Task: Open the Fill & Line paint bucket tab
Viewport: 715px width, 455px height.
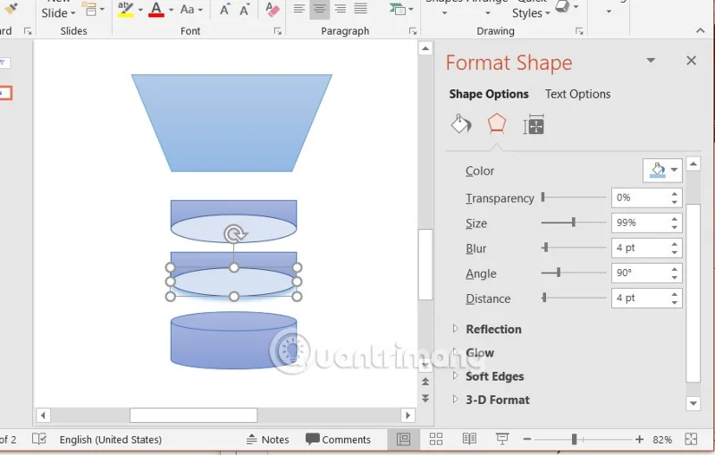Action: (x=461, y=123)
